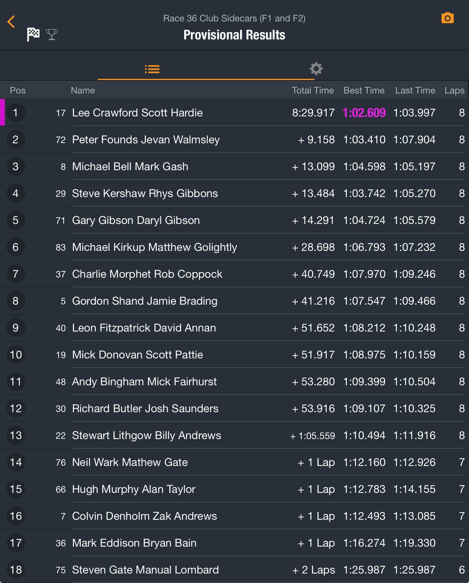Tap Steven Gate Manual Lombard row
Screen dimensions: 469x583
coord(145,570)
